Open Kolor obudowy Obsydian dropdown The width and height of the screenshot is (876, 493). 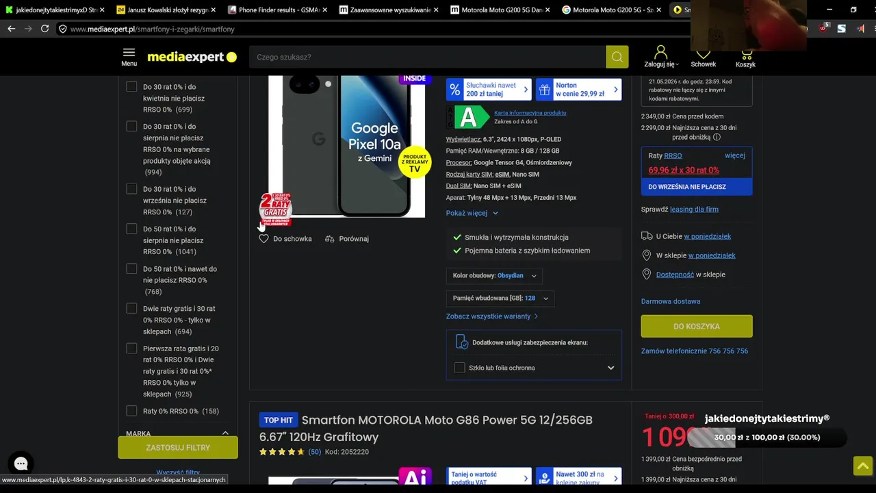495,276
